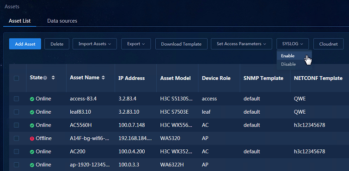
Task: Expand the Export dropdown
Action: 136,44
